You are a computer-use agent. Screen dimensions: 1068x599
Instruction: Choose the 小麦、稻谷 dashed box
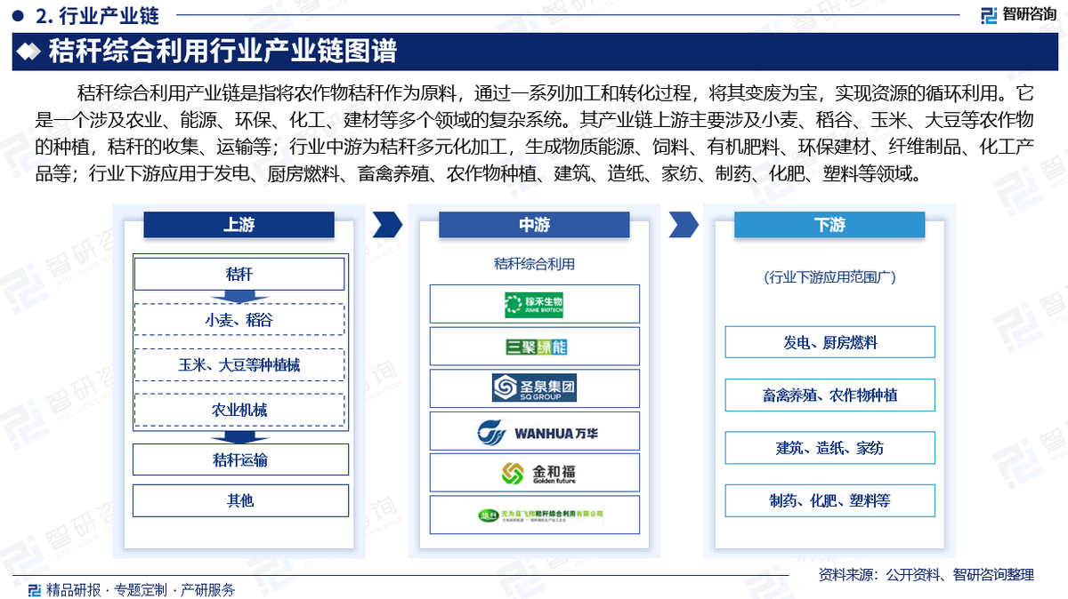239,320
